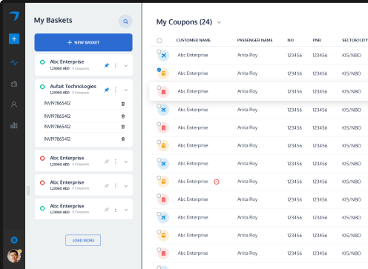
Task: Open the My Coupons (24) dropdown arrow
Action: coord(219,22)
